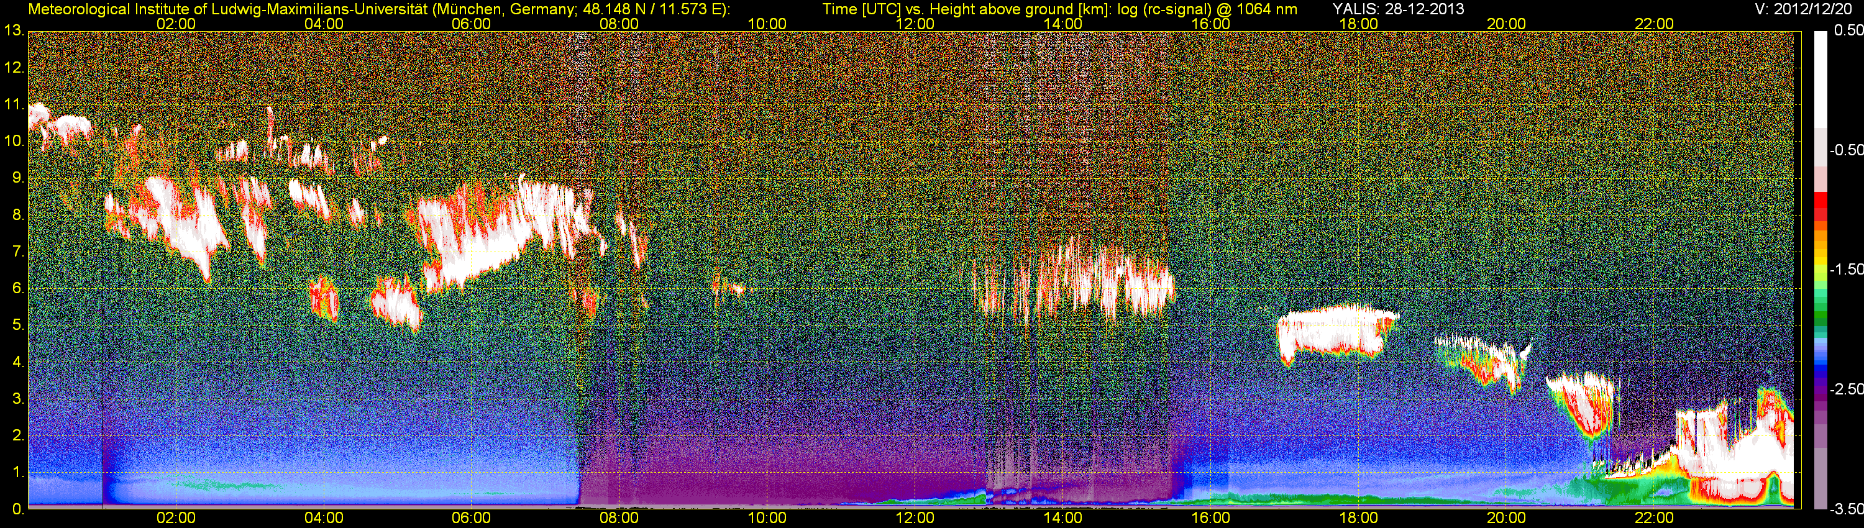Click the 1 km height axis label
The height and width of the screenshot is (528, 1864).
point(17,472)
